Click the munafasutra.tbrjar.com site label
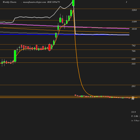The height and width of the screenshot is (140, 140). coord(34,2)
